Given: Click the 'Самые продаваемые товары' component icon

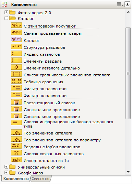Looking at the screenshot, I should coord(16,32).
